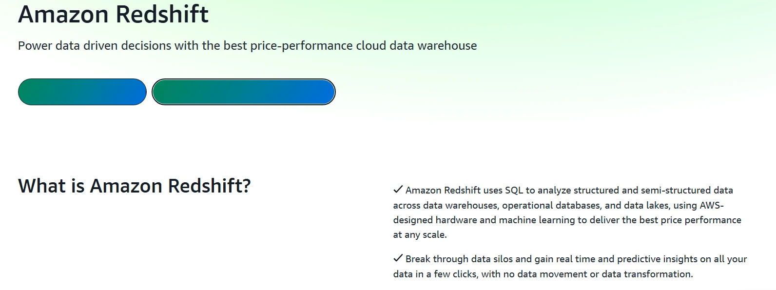
Task: Click the "data transformation" text
Action: pos(648,274)
